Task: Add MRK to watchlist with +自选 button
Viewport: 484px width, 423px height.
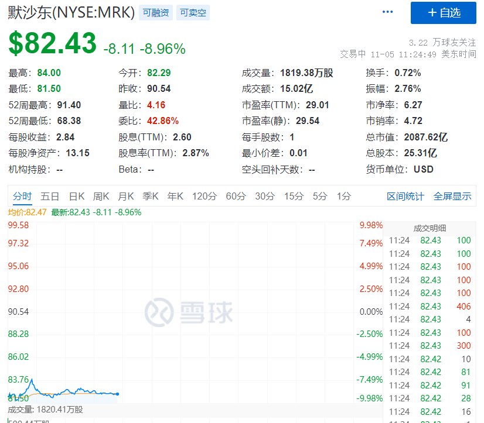Action: [x=443, y=13]
